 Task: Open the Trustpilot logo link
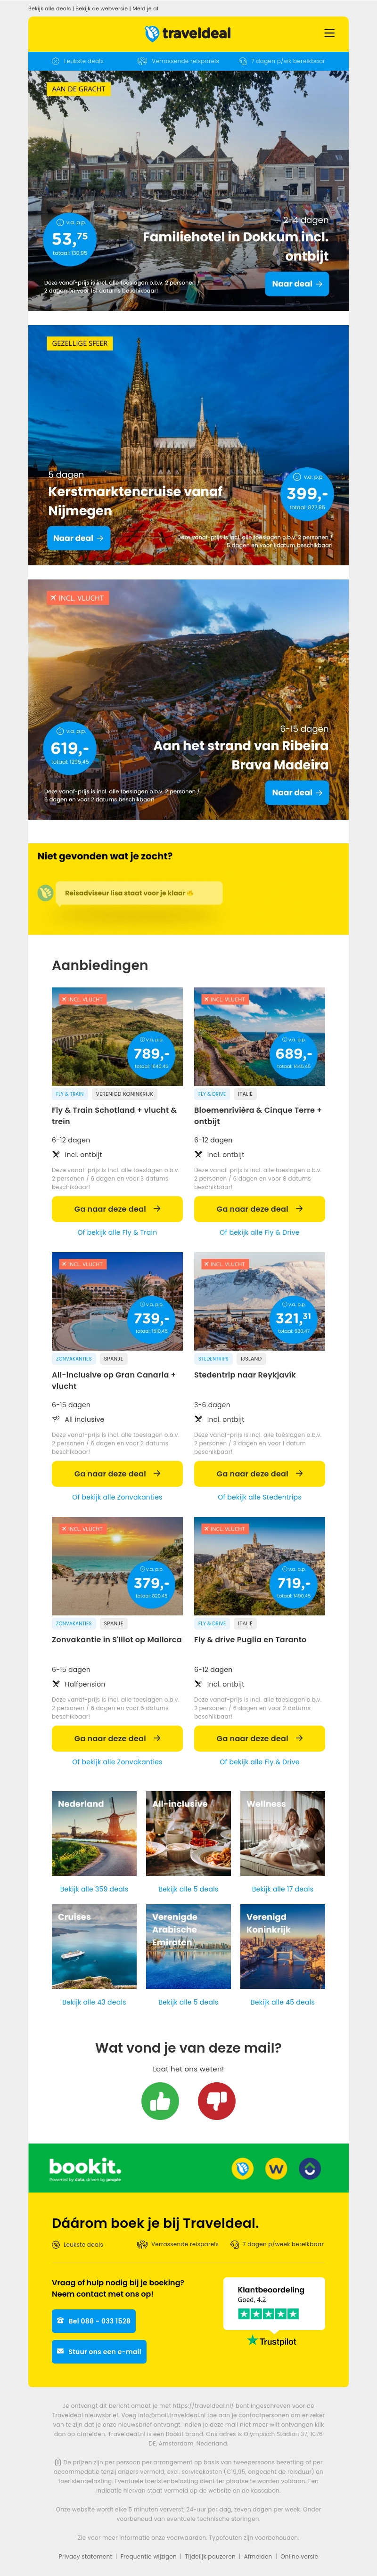272,2341
